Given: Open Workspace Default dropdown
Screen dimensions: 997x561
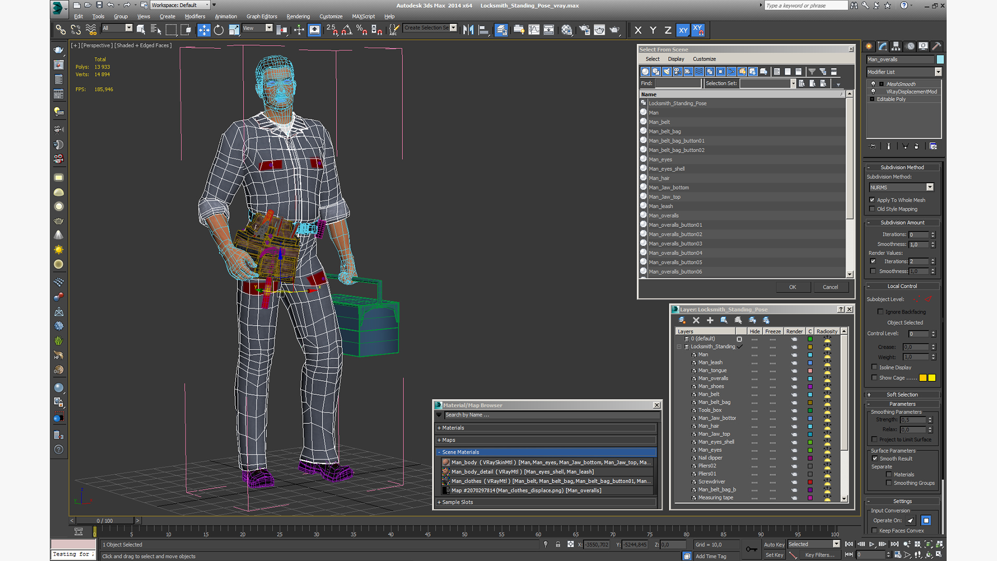Looking at the screenshot, I should tap(180, 5).
